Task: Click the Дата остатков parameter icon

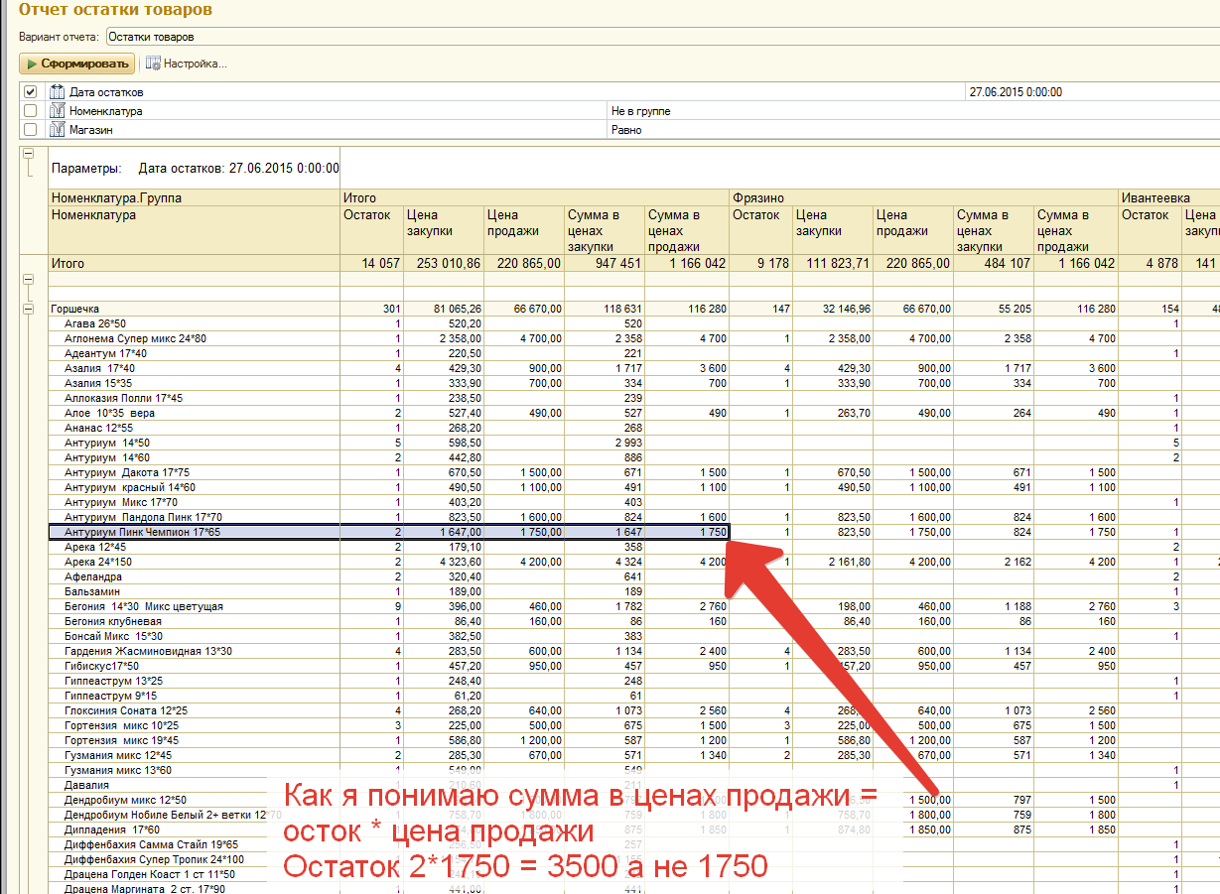Action: [x=57, y=92]
